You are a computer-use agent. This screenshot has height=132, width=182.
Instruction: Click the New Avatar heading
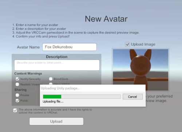[x=106, y=19]
